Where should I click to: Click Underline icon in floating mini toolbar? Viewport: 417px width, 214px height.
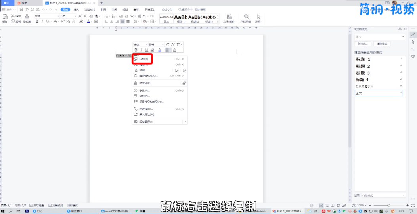146,50
